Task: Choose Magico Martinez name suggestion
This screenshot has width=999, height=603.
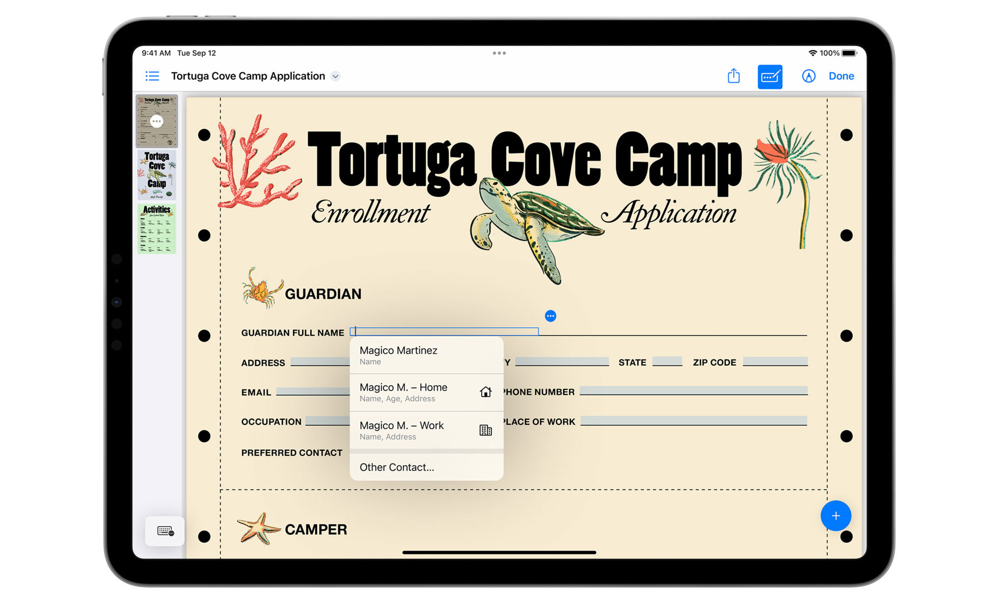Action: 427,355
